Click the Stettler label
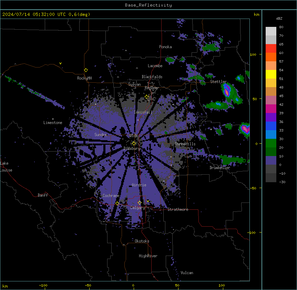Screen dimensions: 297x290 [x=218, y=82]
